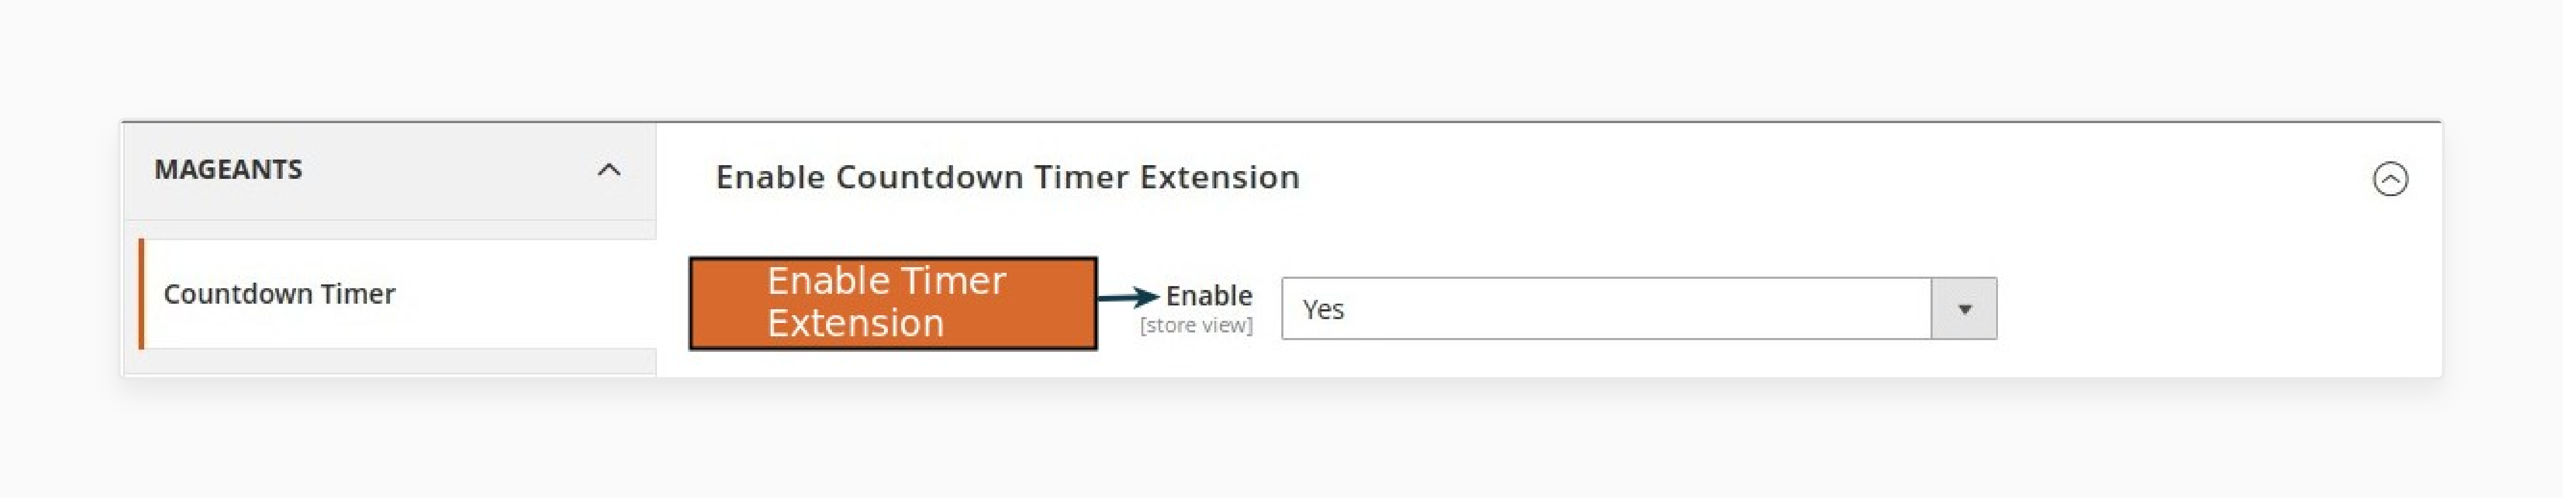The height and width of the screenshot is (498, 2563).
Task: Collapse the MAGEANTS section using its chevron
Action: pyautogui.click(x=608, y=170)
